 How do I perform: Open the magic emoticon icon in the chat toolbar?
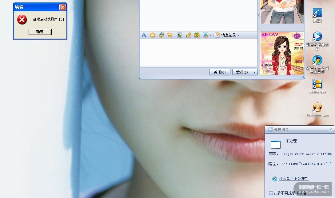click(161, 35)
